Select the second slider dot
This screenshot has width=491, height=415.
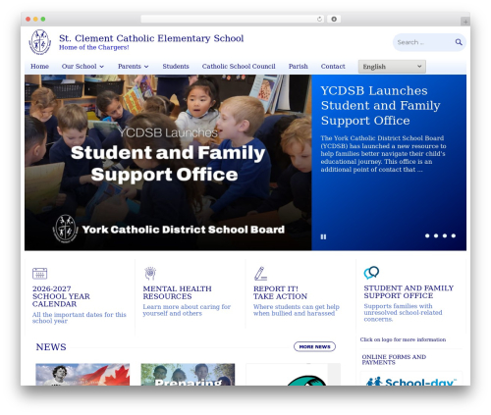tap(436, 235)
